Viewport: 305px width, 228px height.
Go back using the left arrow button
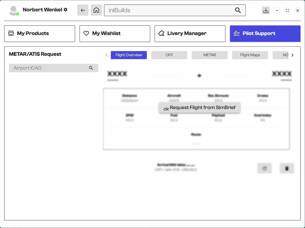tap(83, 10)
